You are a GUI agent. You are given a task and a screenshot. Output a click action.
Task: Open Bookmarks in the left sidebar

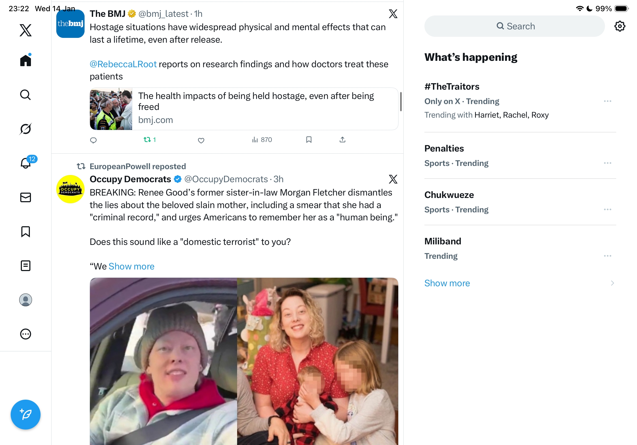click(x=26, y=232)
